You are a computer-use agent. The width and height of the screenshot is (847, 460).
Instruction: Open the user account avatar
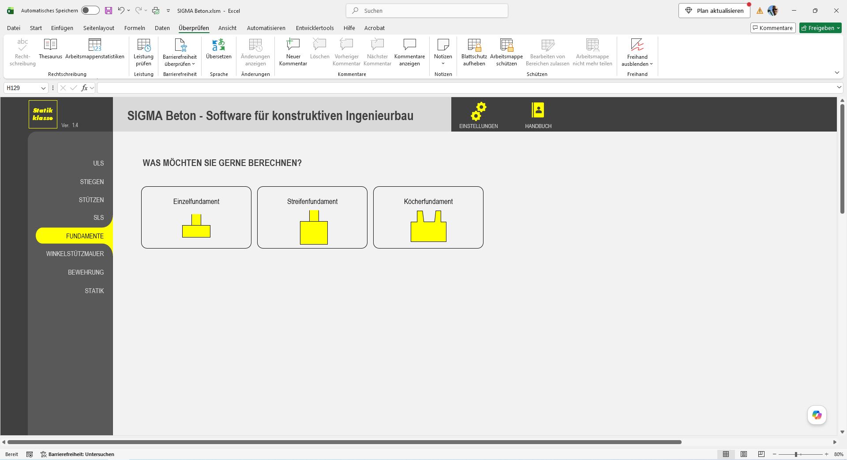772,11
